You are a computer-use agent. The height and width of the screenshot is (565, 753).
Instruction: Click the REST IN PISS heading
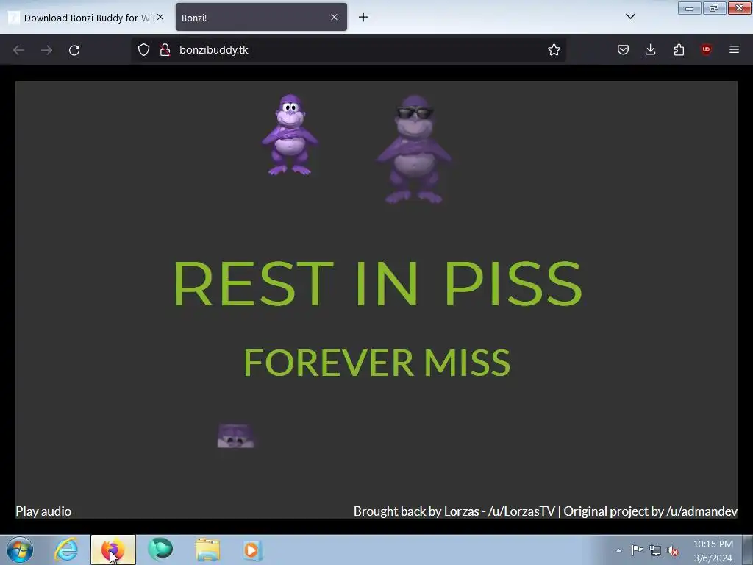coord(377,283)
